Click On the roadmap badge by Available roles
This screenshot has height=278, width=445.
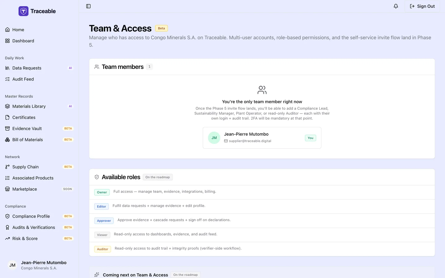click(158, 177)
